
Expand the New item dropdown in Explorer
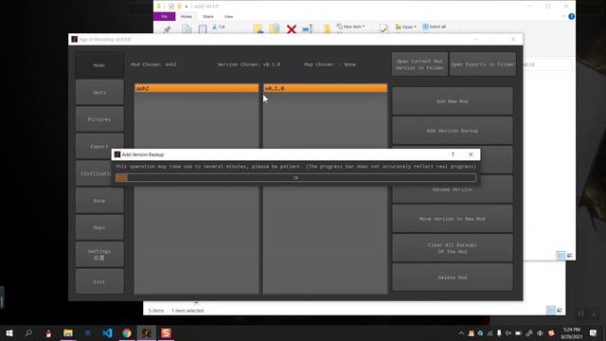(350, 27)
